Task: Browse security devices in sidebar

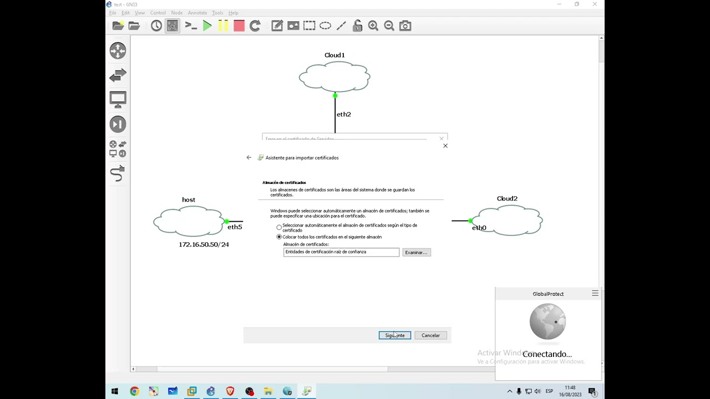Action: [118, 124]
